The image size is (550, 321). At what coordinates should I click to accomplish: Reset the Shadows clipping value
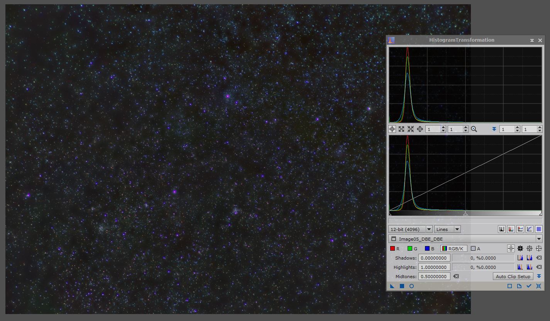coord(539,258)
